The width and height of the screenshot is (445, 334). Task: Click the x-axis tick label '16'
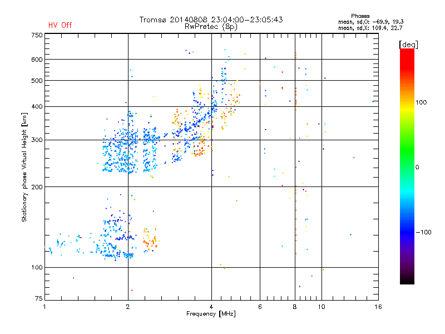tap(378, 307)
